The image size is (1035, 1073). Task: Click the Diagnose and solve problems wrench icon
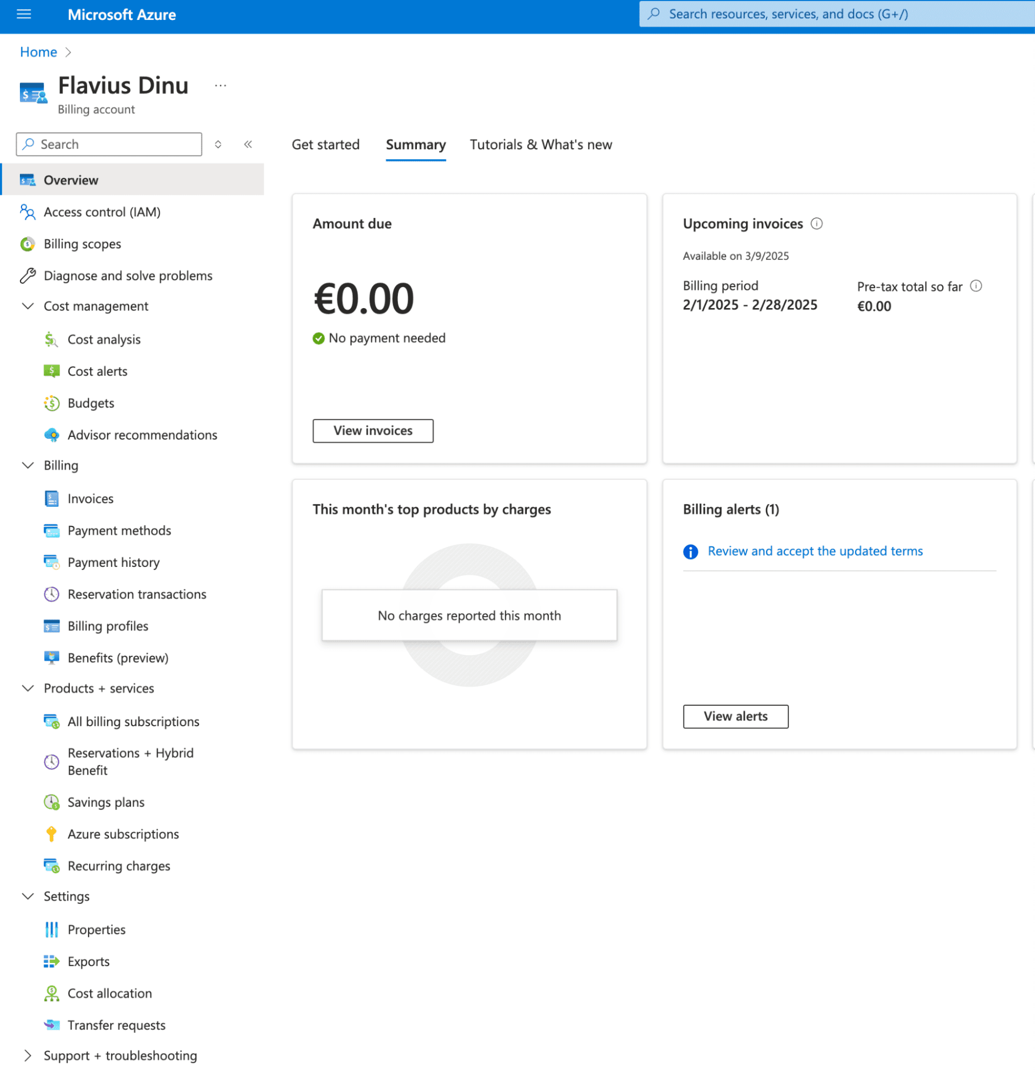27,275
